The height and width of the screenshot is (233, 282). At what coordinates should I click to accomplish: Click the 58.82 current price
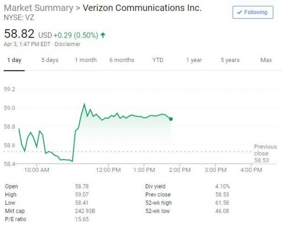click(x=19, y=34)
